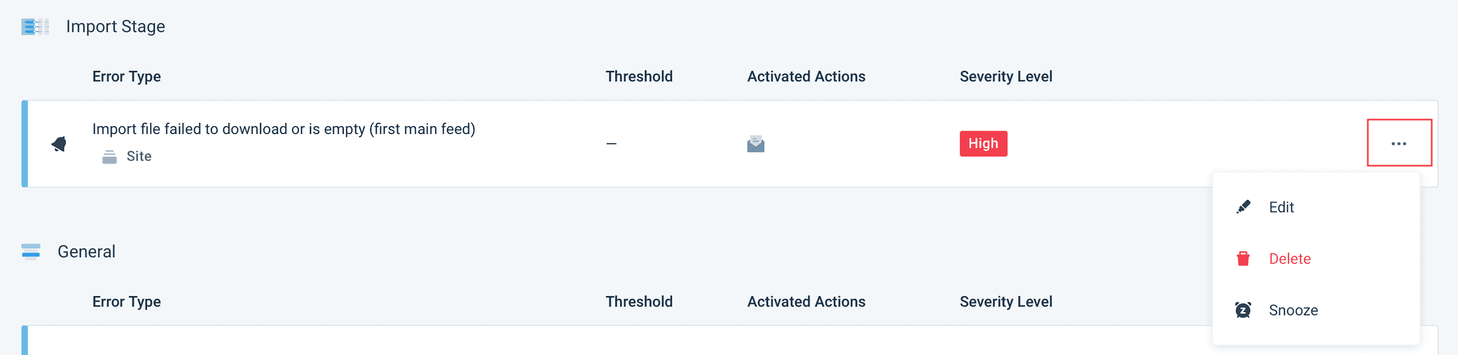The image size is (1458, 355).
Task: Click the red High severity badge
Action: pos(982,144)
